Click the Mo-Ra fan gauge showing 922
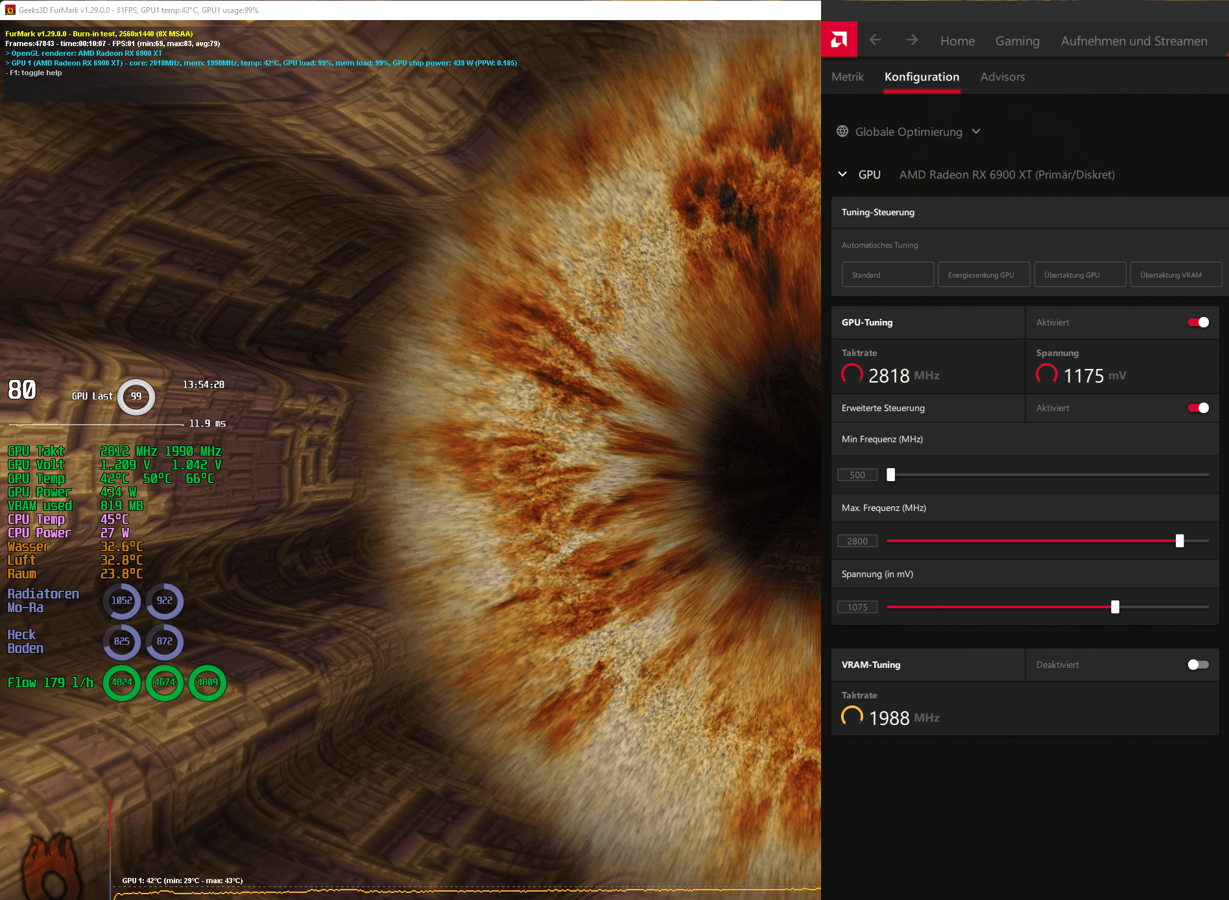Screen dimensions: 1229x900 click(165, 600)
